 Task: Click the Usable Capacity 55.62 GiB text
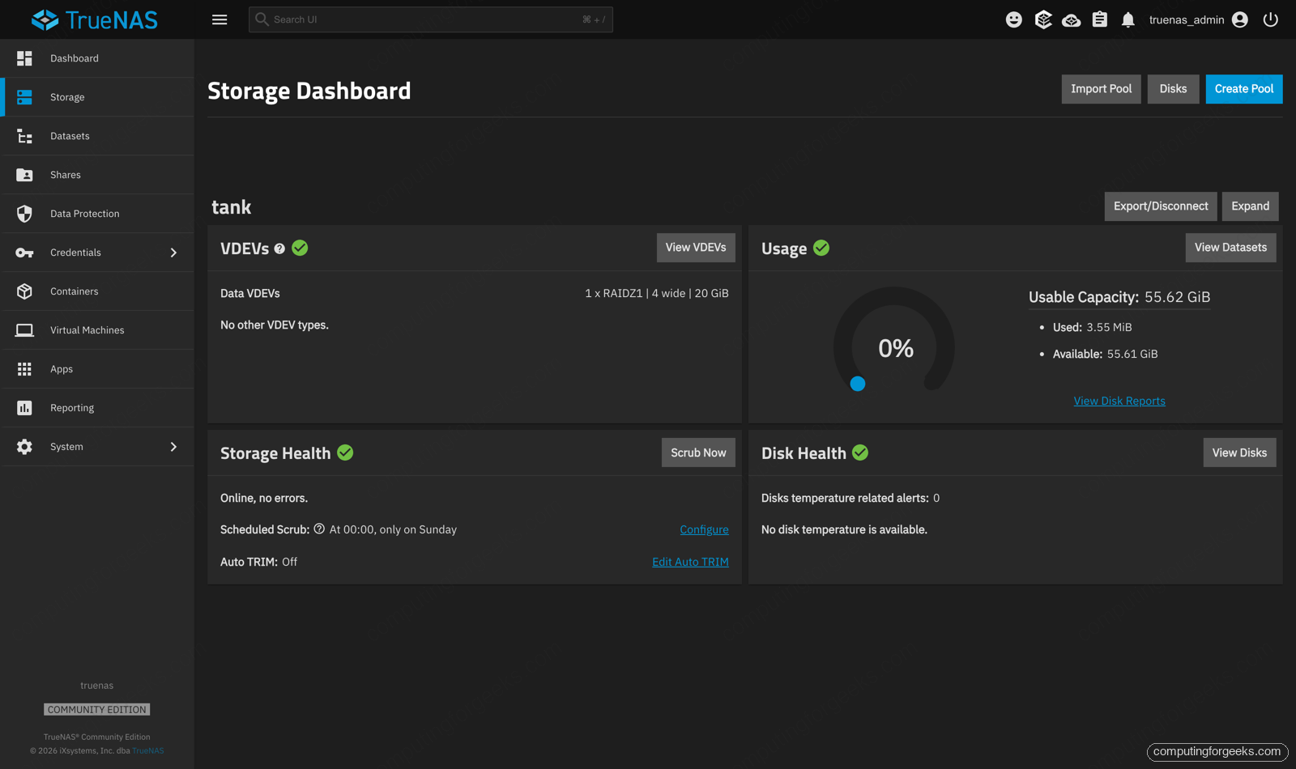(x=1119, y=297)
